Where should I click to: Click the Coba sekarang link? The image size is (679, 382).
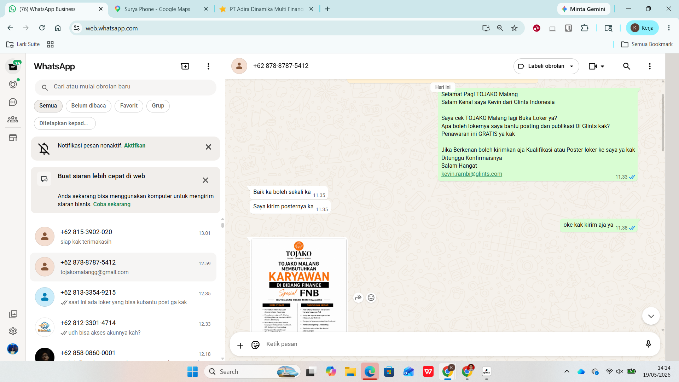(112, 204)
